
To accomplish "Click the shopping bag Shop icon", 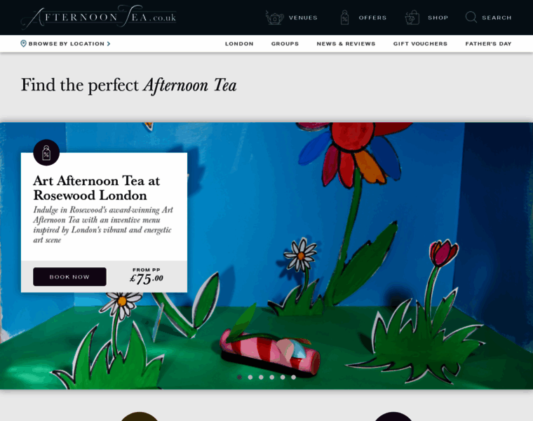I will point(412,18).
